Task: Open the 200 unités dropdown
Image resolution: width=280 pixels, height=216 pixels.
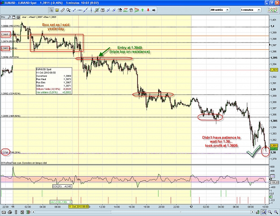Action: pos(220,10)
